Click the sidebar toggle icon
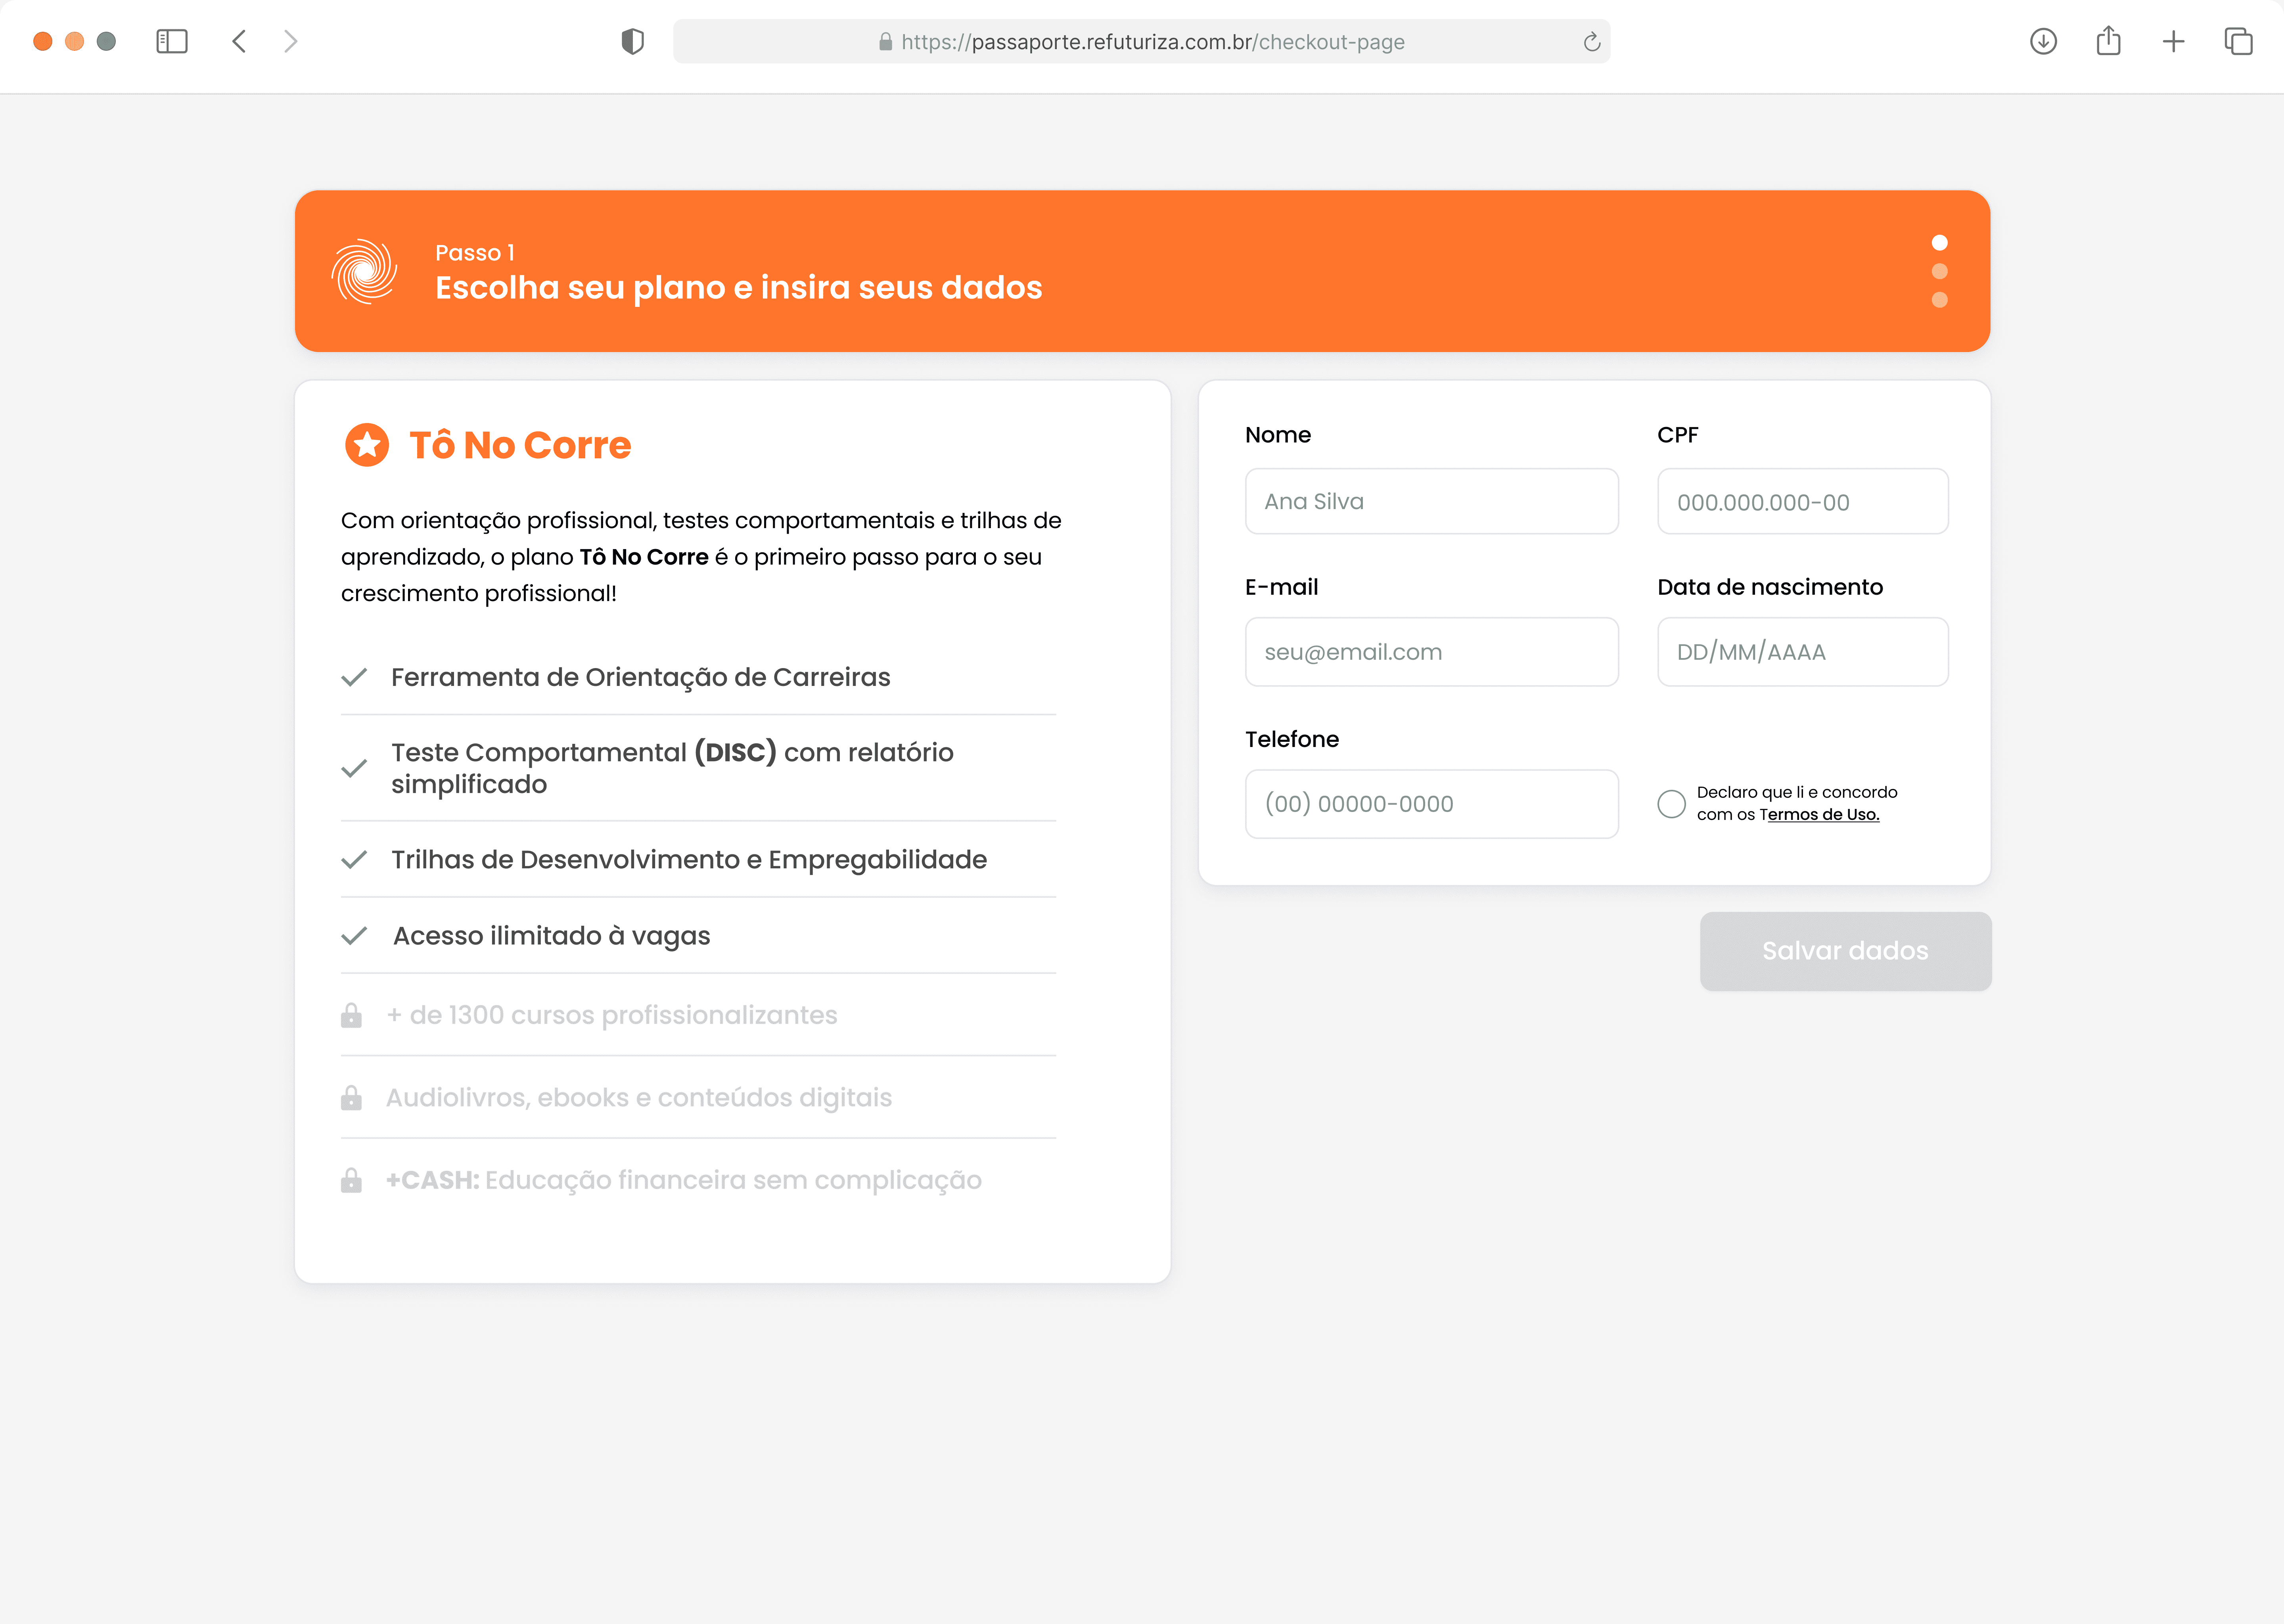Viewport: 2284px width, 1624px height. pos(172,41)
